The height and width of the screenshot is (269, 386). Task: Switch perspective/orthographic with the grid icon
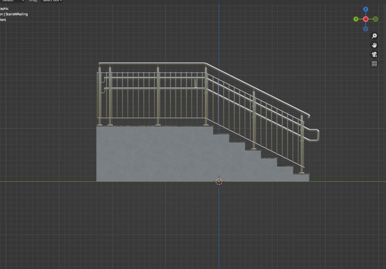(374, 64)
